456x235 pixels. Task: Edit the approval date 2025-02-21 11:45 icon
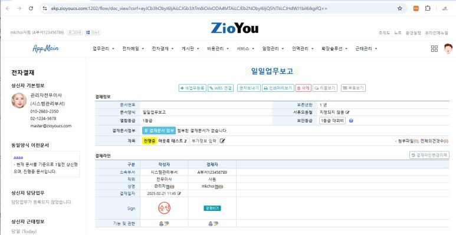tap(179, 193)
